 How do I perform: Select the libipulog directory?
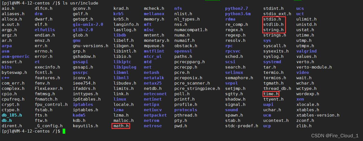coord(125,67)
